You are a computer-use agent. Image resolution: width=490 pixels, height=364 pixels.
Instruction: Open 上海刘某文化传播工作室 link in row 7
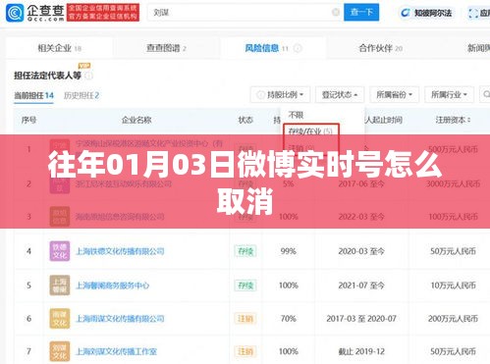pos(117,351)
